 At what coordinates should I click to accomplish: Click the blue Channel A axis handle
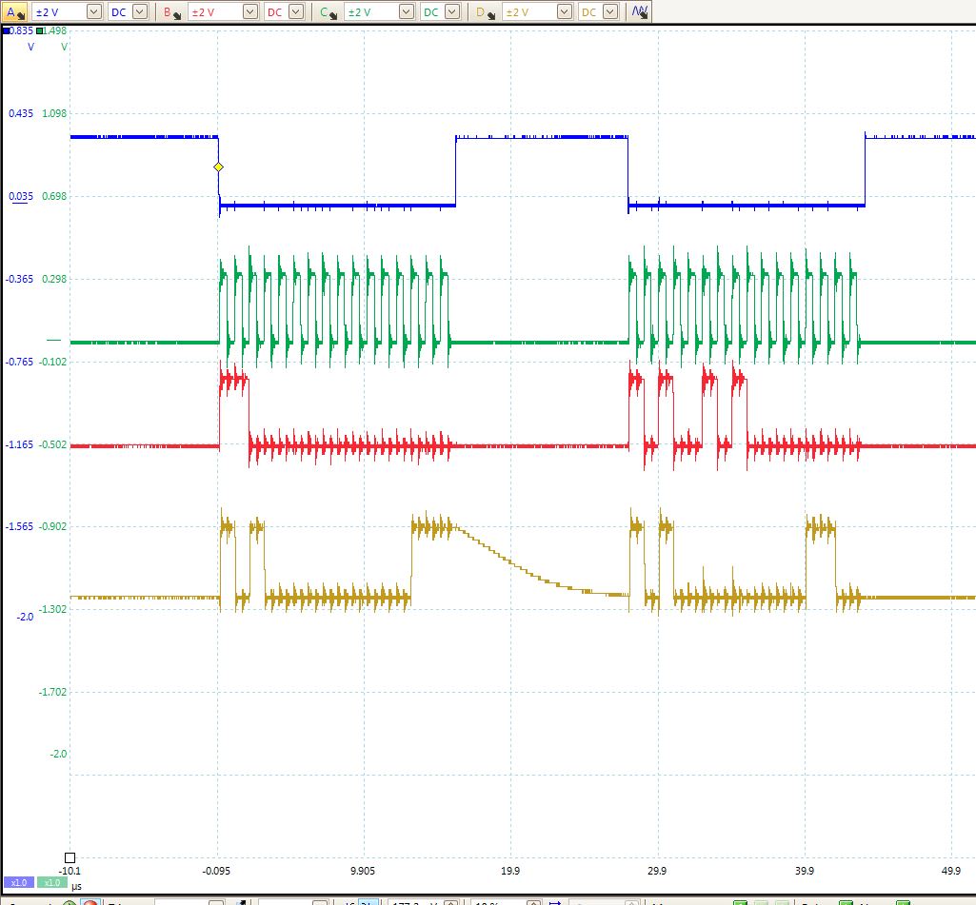(x=6, y=30)
